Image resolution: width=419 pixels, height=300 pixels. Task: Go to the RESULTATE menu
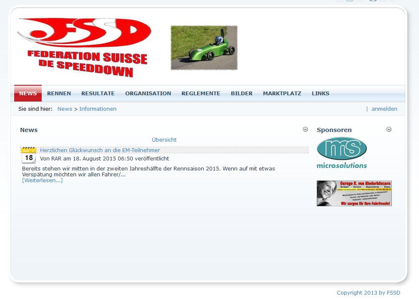click(x=98, y=94)
